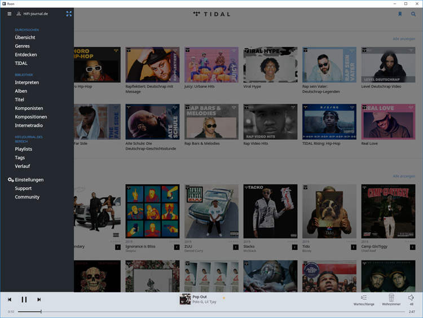423x318 pixels.
Task: Close the hamburger navigation menu
Action: tap(10, 14)
